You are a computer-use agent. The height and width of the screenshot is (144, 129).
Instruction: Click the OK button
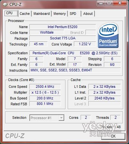pos(113,136)
